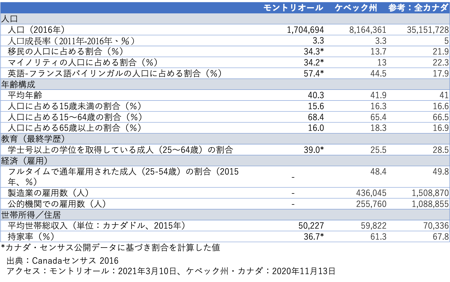Click the value 59,822
Image resolution: width=450 pixels, height=282 pixels.
point(374,226)
